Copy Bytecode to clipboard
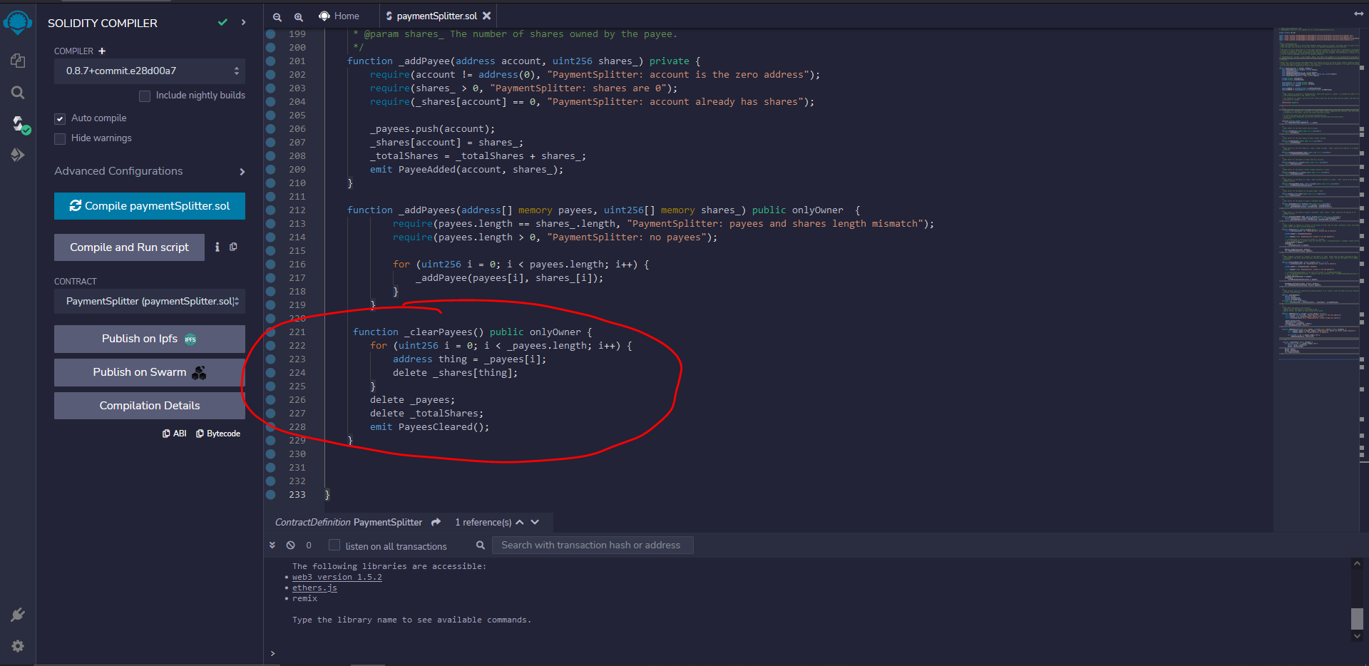 [x=218, y=434]
